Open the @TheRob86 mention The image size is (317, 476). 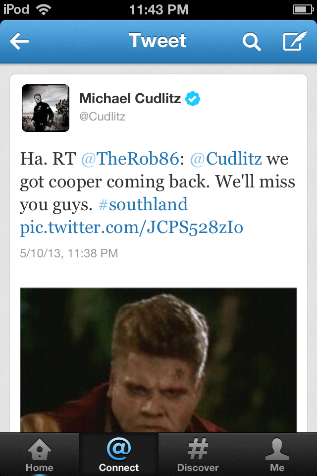tap(130, 159)
